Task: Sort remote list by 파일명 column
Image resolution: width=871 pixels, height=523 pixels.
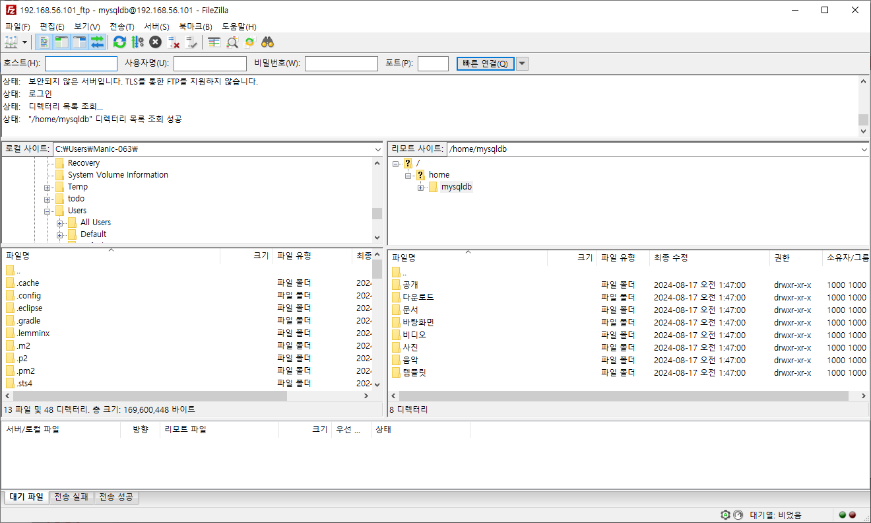Action: point(468,258)
